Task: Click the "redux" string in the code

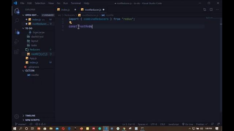Action: click(x=128, y=19)
